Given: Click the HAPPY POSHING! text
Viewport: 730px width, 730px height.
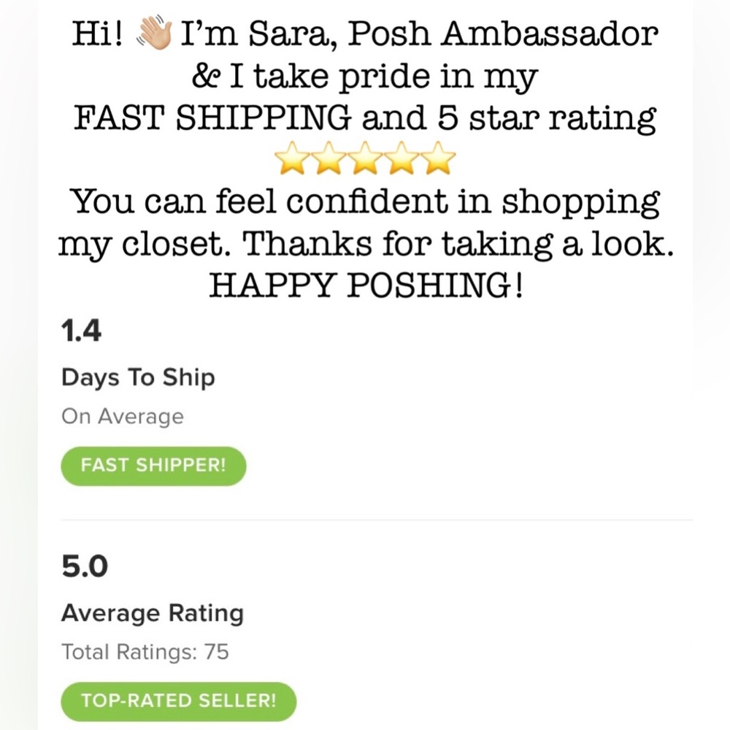Looking at the screenshot, I should click(x=366, y=285).
